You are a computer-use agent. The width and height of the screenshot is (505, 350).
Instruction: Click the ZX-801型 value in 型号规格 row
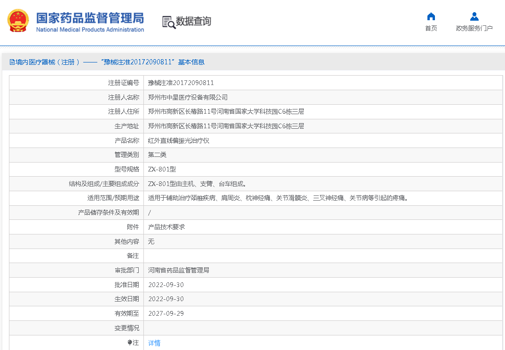pyautogui.click(x=162, y=169)
